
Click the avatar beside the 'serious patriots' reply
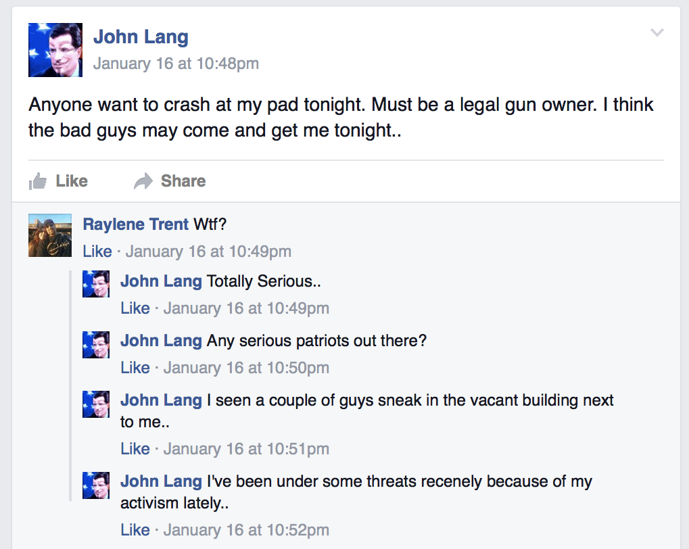pos(96,345)
